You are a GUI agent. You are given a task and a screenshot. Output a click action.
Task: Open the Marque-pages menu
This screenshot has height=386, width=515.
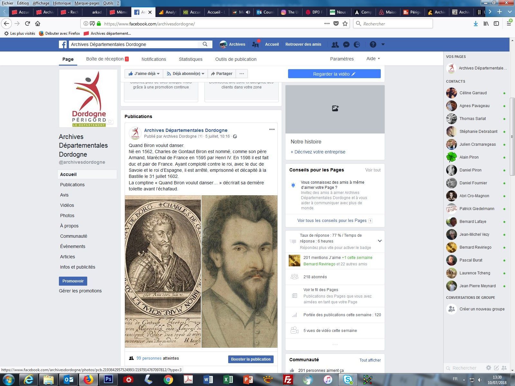click(87, 3)
